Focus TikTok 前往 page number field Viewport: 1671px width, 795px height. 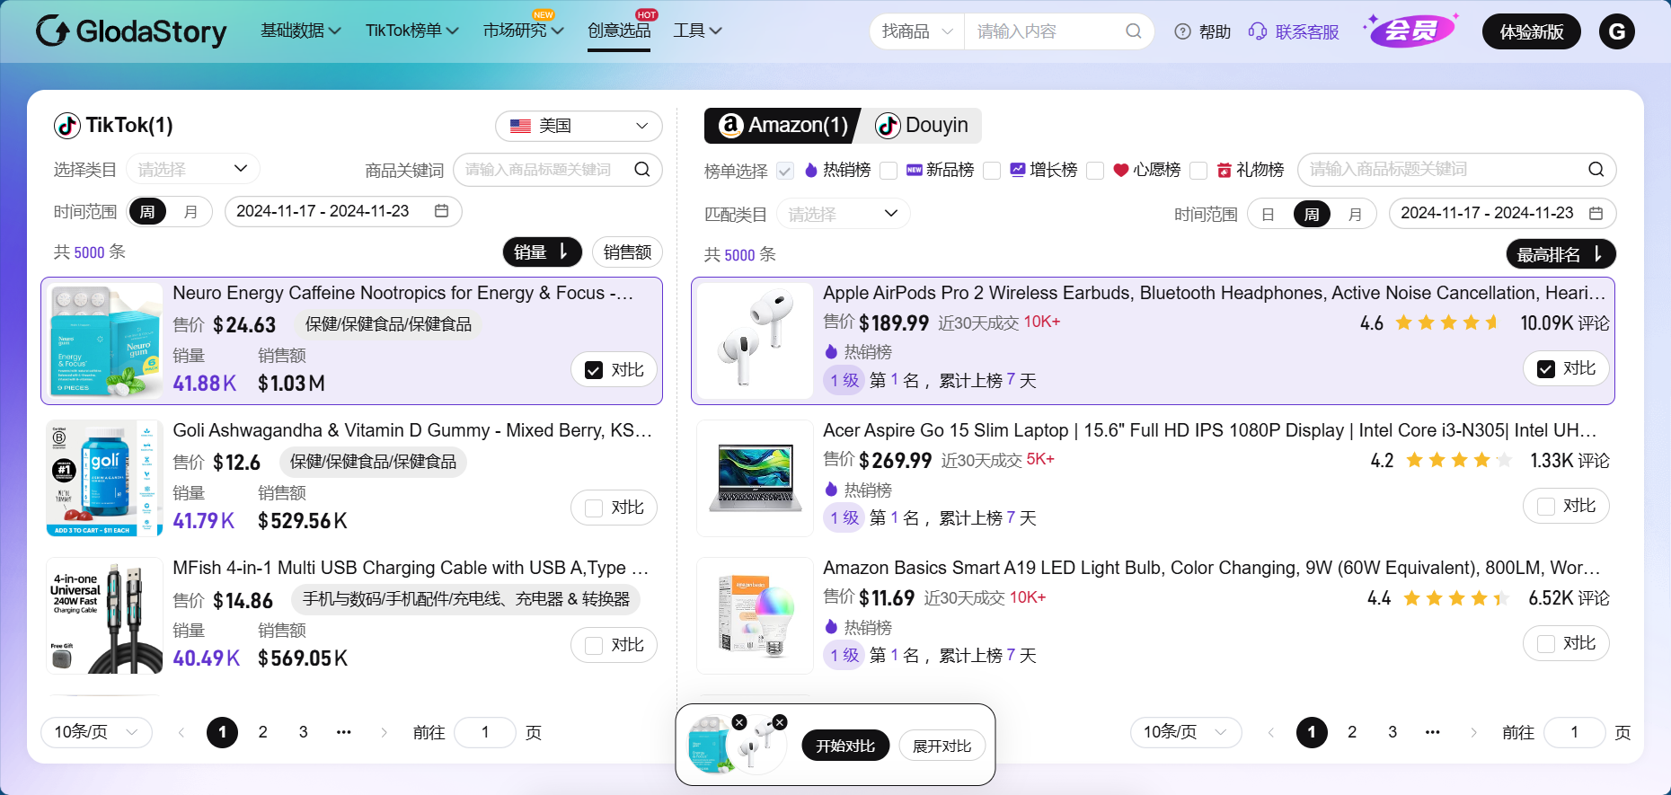tap(485, 732)
